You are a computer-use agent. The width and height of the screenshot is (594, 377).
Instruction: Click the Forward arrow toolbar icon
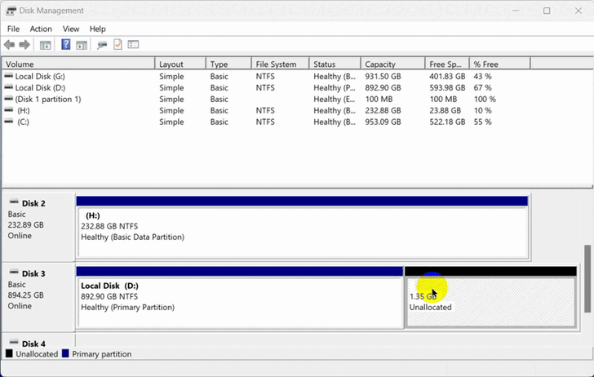[x=24, y=45]
